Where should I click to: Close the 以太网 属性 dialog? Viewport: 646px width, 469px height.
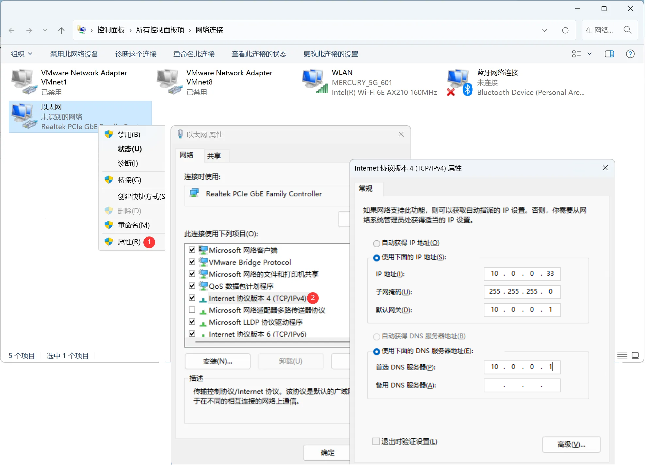401,134
